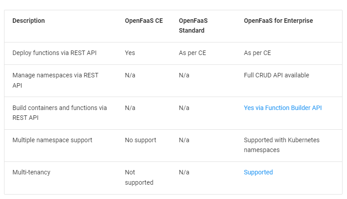Click As per CE under Enterprise column
This screenshot has width=347, height=199.
pyautogui.click(x=258, y=53)
